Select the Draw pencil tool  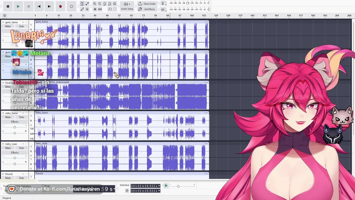[x=82, y=9]
